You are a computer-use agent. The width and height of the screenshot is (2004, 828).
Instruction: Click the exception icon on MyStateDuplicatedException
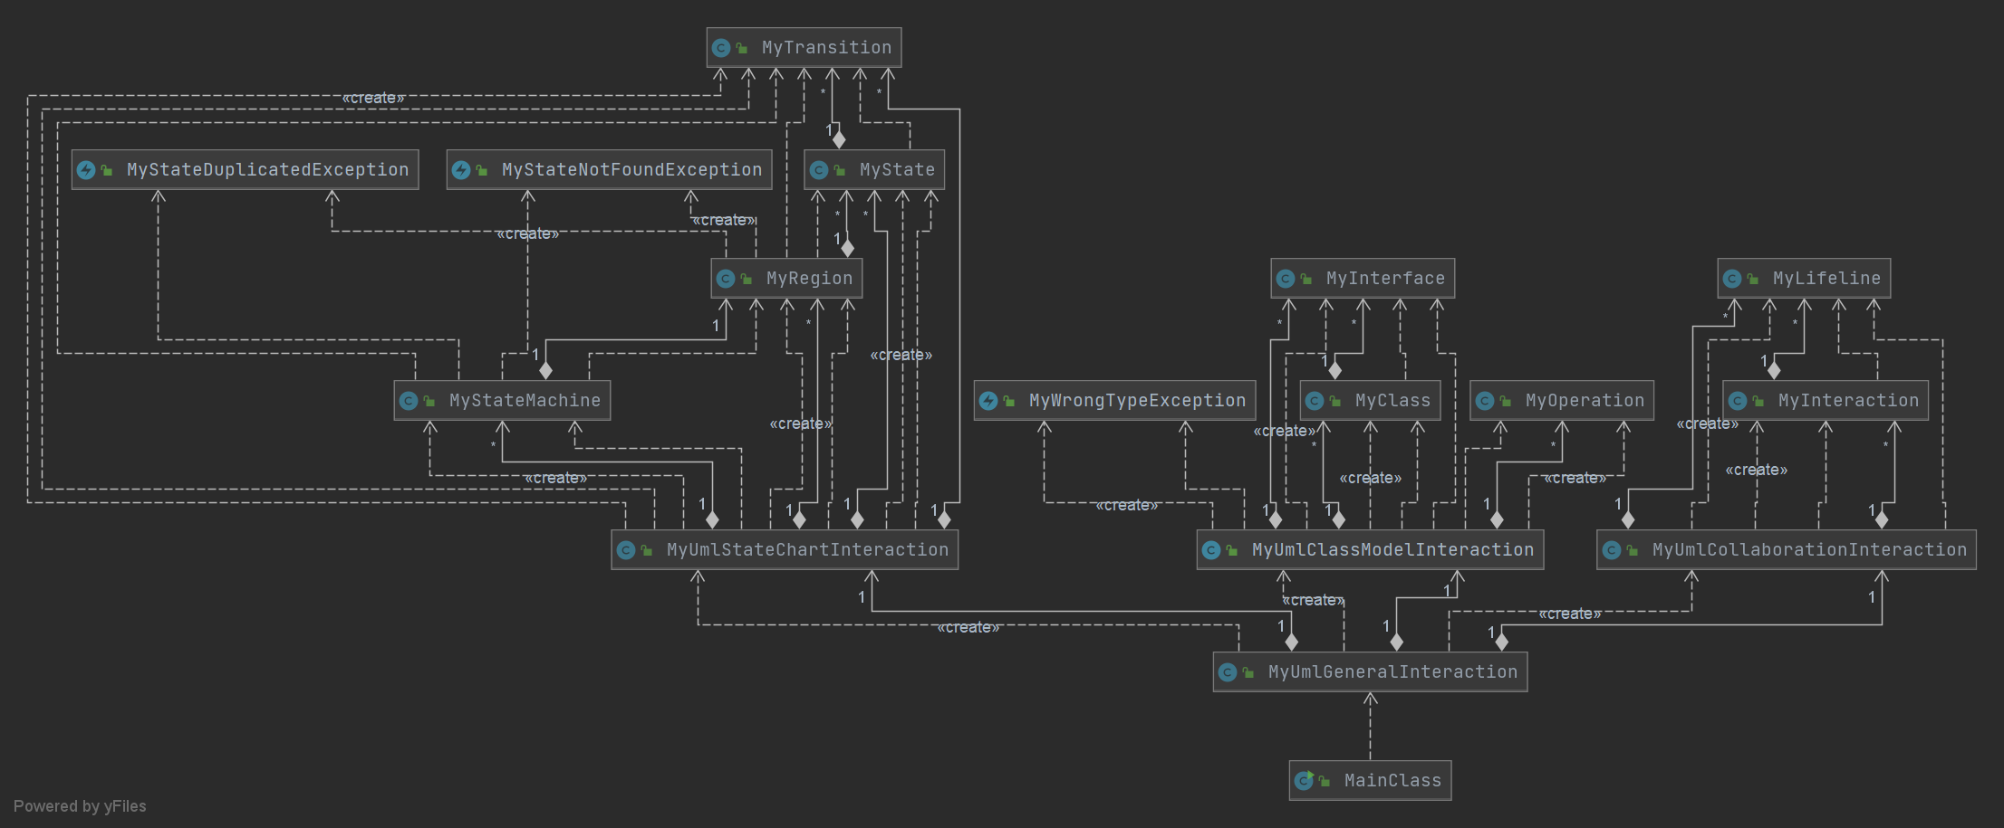click(86, 170)
